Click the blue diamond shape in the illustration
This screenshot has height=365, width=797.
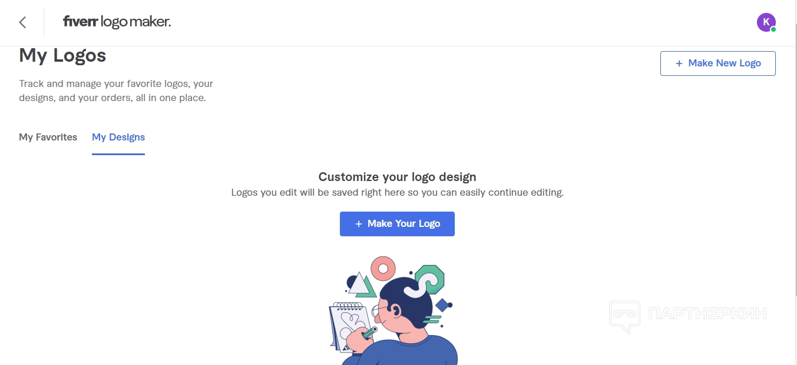pyautogui.click(x=442, y=305)
